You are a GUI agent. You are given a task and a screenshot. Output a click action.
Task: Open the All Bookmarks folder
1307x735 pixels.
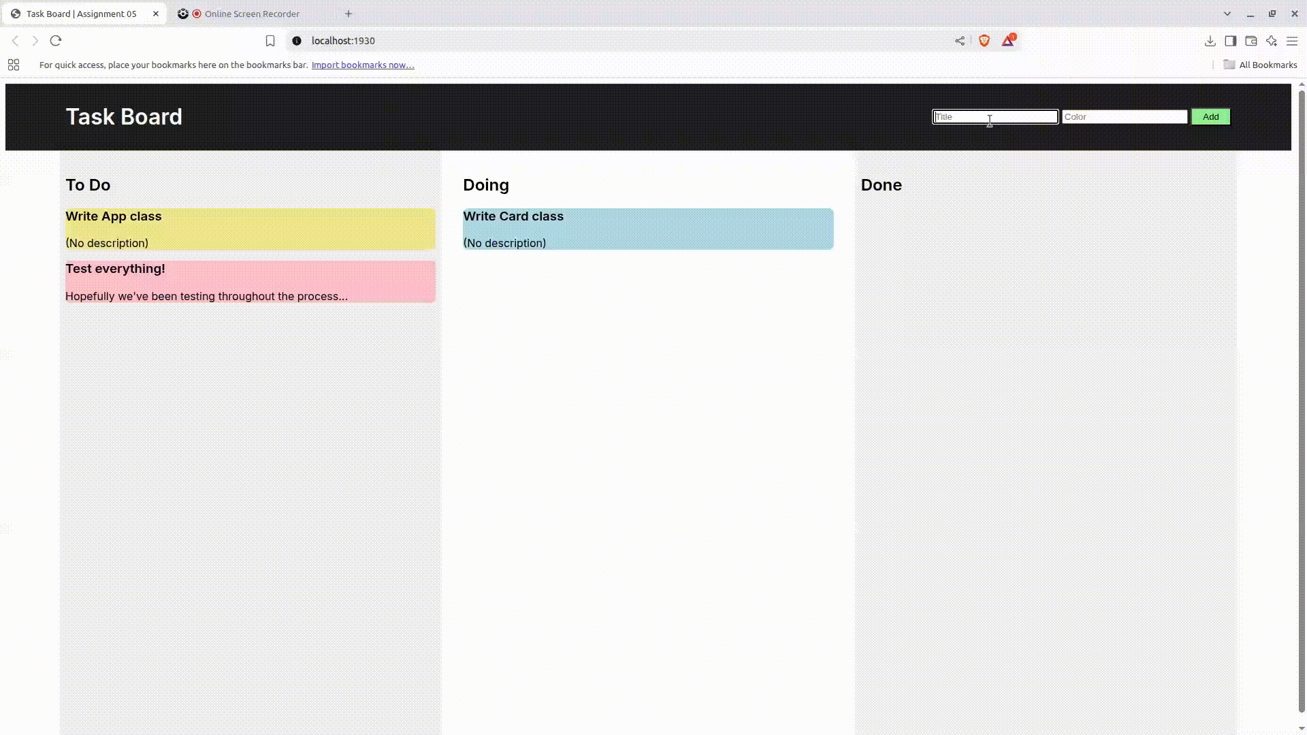pyautogui.click(x=1260, y=65)
